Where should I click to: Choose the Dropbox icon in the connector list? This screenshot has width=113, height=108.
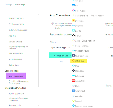point(74,25)
